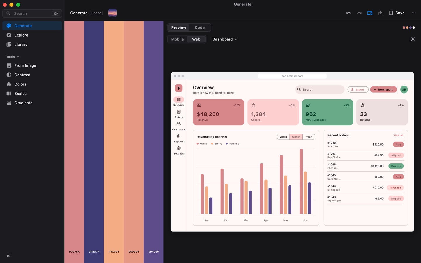Image resolution: width=421 pixels, height=263 pixels.
Task: Open the Dashboard template dropdown
Action: [225, 39]
